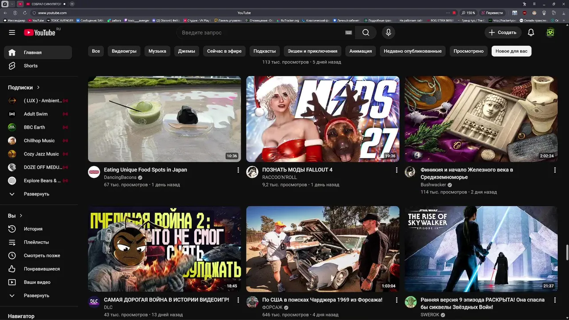Screen dimensions: 569x320
Task: Open Ваши видео in sidebar
Action: click(x=38, y=282)
